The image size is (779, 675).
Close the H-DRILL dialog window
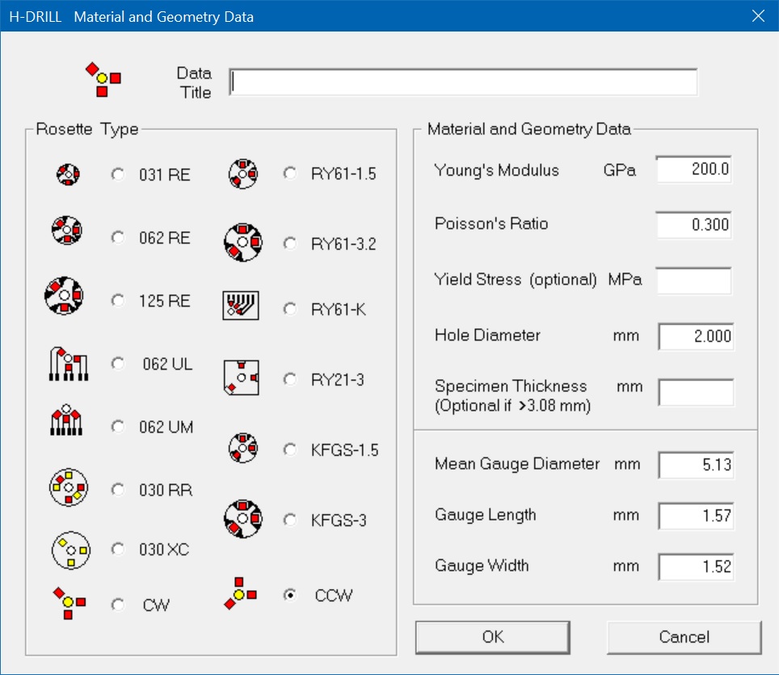pyautogui.click(x=758, y=16)
